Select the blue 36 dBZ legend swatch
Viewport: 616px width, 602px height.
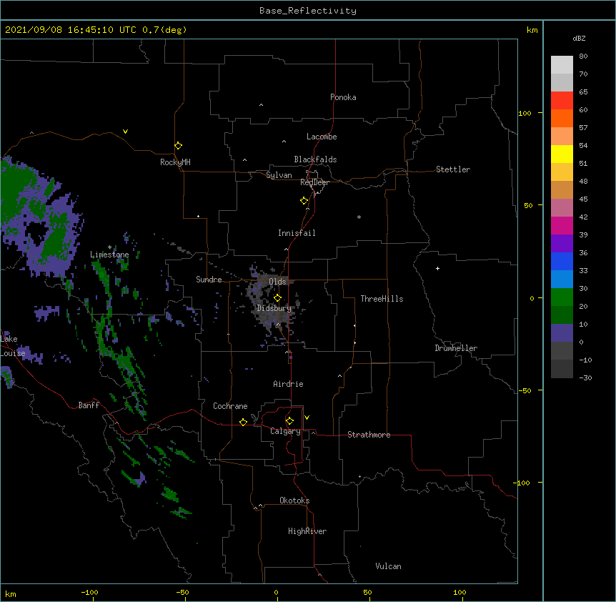pyautogui.click(x=562, y=261)
